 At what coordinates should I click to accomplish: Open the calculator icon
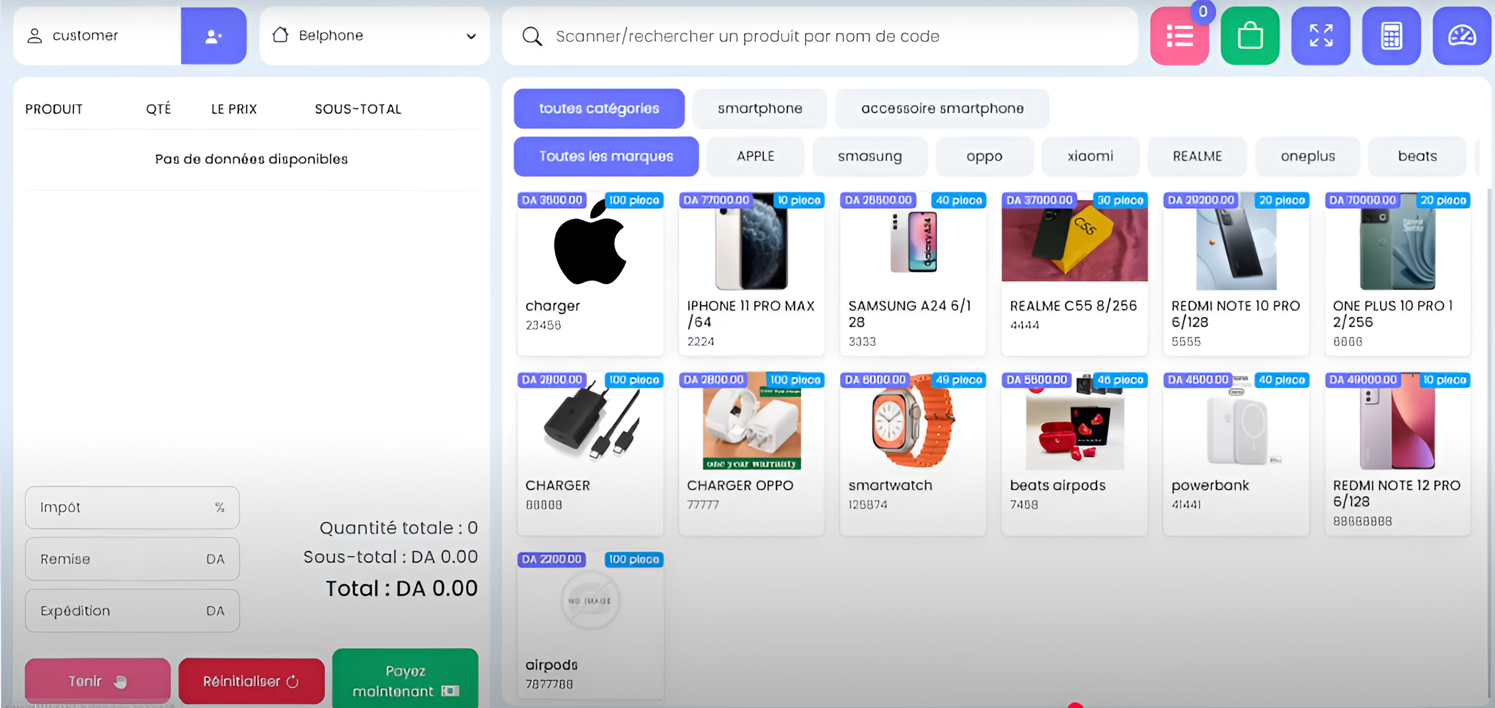1391,36
